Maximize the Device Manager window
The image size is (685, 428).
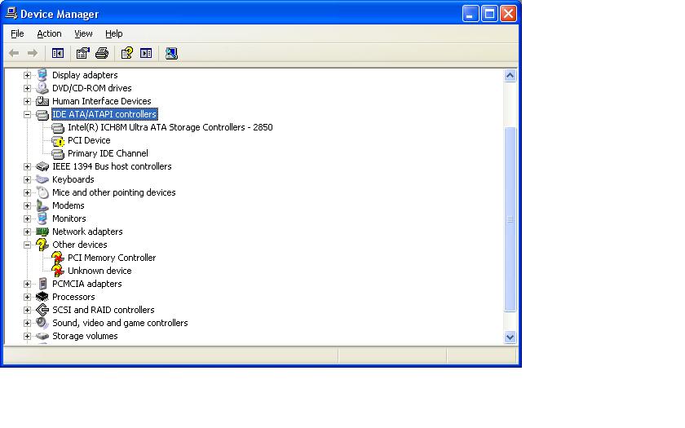pyautogui.click(x=490, y=14)
